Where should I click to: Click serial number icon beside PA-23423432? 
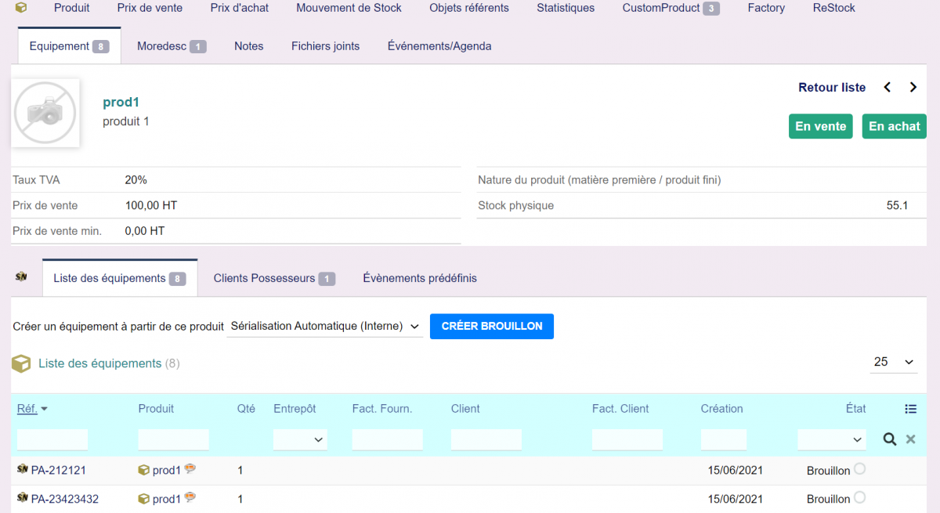(x=22, y=498)
